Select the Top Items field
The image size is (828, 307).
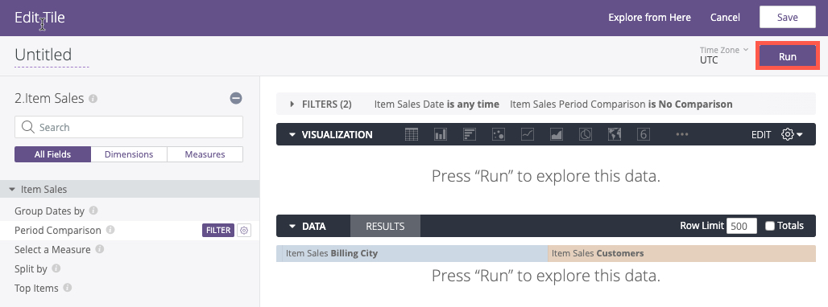click(37, 288)
